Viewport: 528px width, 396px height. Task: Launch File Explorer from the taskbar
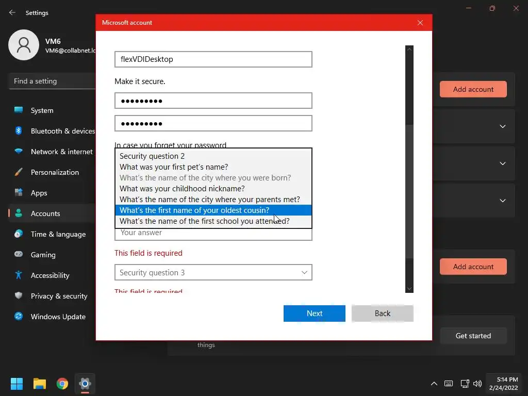(39, 384)
